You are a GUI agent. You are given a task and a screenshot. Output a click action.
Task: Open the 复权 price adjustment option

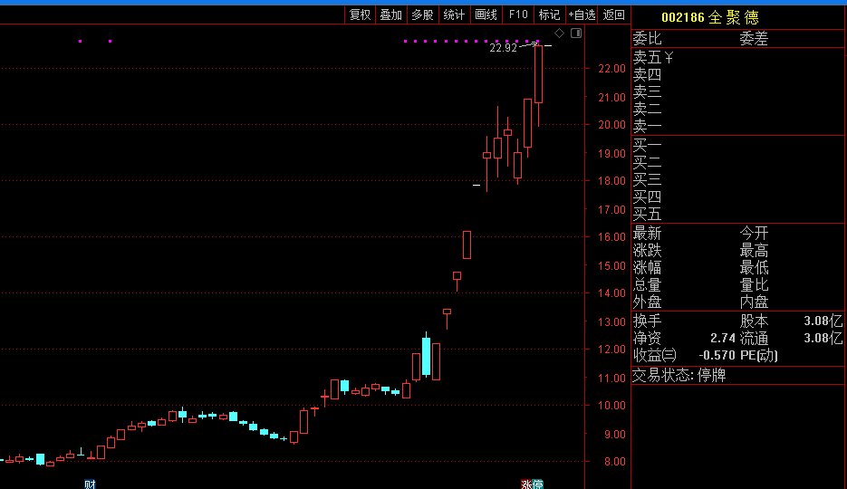pyautogui.click(x=360, y=15)
